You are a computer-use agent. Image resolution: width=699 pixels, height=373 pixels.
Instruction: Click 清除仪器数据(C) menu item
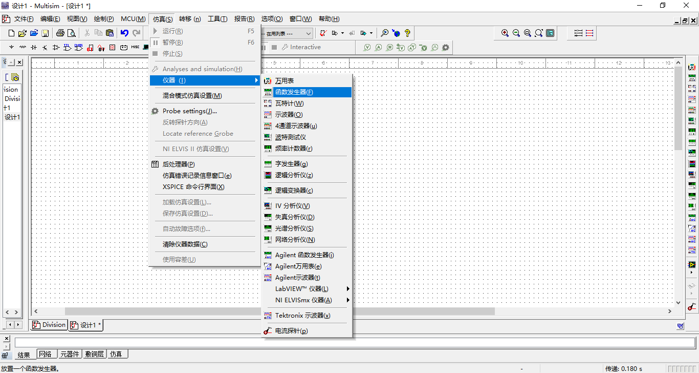[x=205, y=244]
